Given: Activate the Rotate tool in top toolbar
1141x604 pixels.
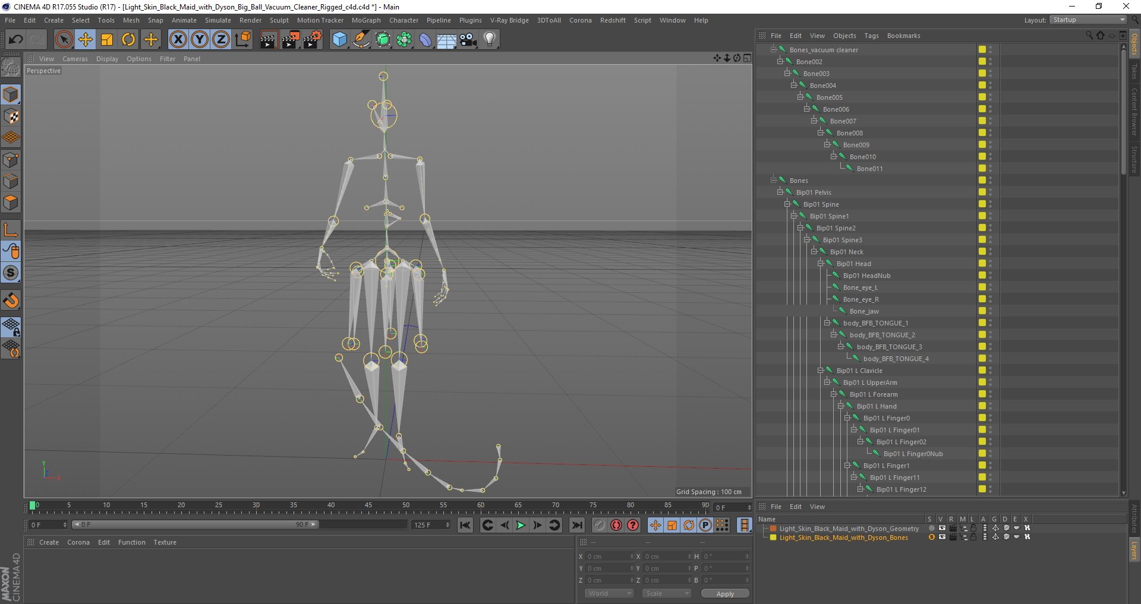Looking at the screenshot, I should [x=128, y=40].
